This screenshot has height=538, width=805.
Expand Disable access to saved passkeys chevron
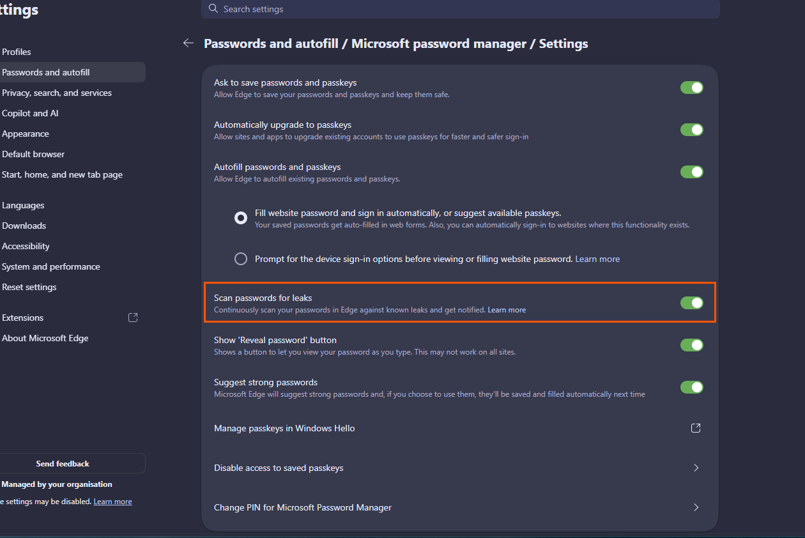point(696,468)
